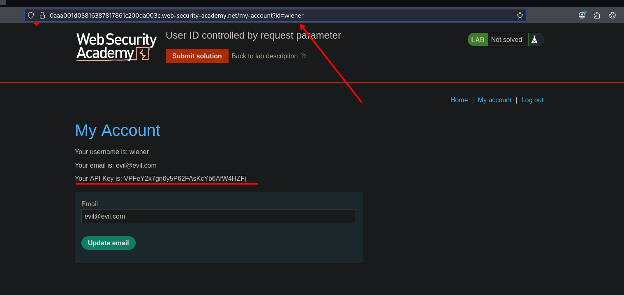Log out using the Log out link
The image size is (624, 295).
[532, 100]
